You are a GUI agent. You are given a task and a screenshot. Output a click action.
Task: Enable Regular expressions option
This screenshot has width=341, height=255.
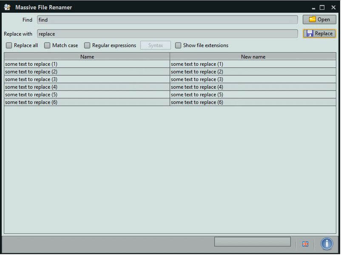click(87, 45)
